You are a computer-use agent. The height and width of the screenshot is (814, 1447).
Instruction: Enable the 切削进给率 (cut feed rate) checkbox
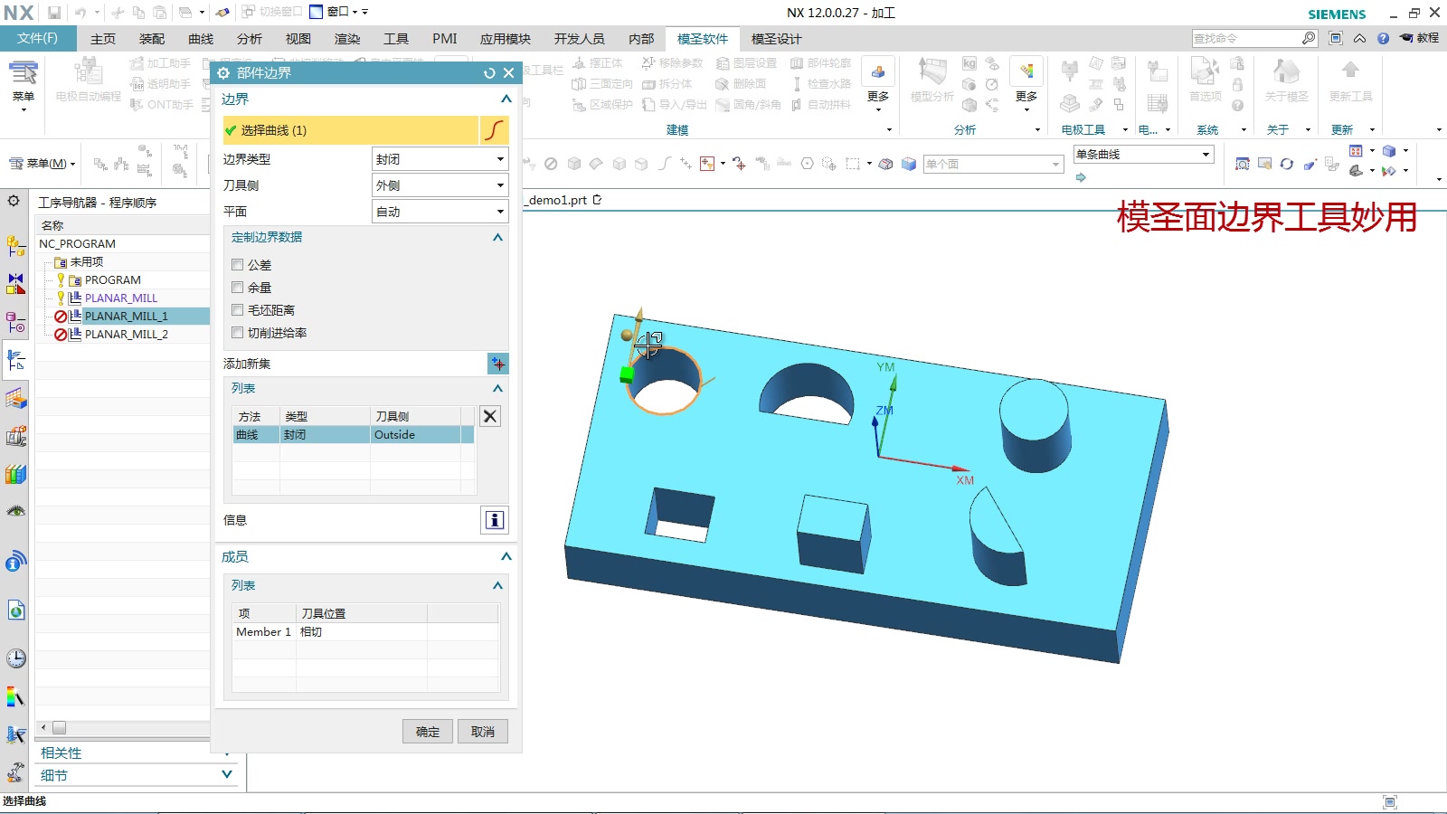click(238, 333)
